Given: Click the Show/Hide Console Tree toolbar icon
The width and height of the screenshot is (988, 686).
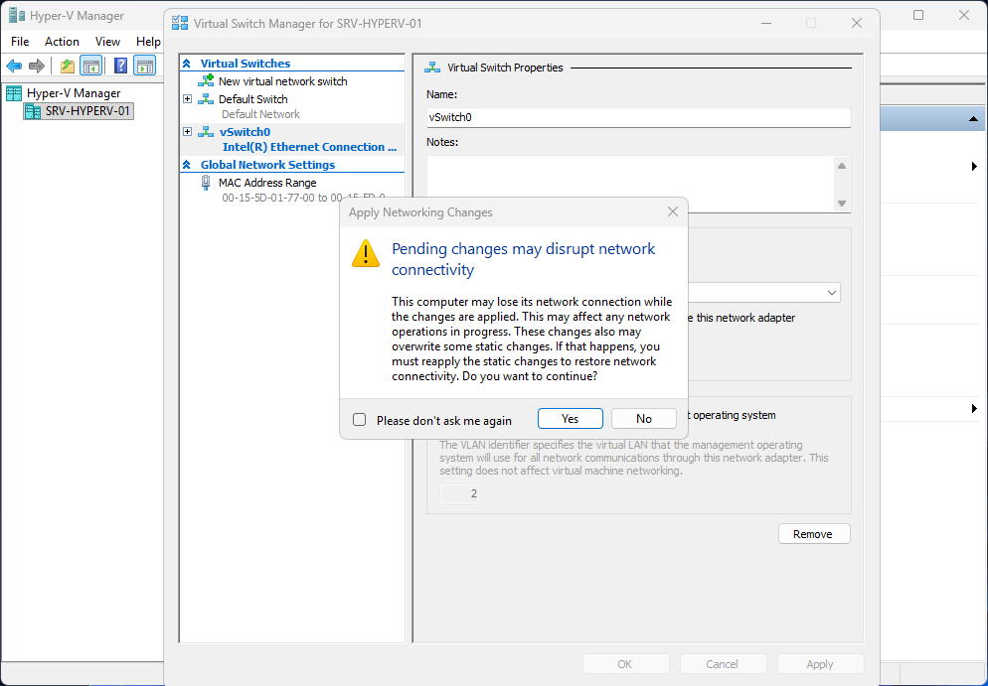Looking at the screenshot, I should coord(90,66).
